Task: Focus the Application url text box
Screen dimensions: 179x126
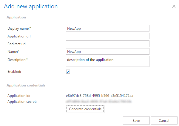Action: 107,36
